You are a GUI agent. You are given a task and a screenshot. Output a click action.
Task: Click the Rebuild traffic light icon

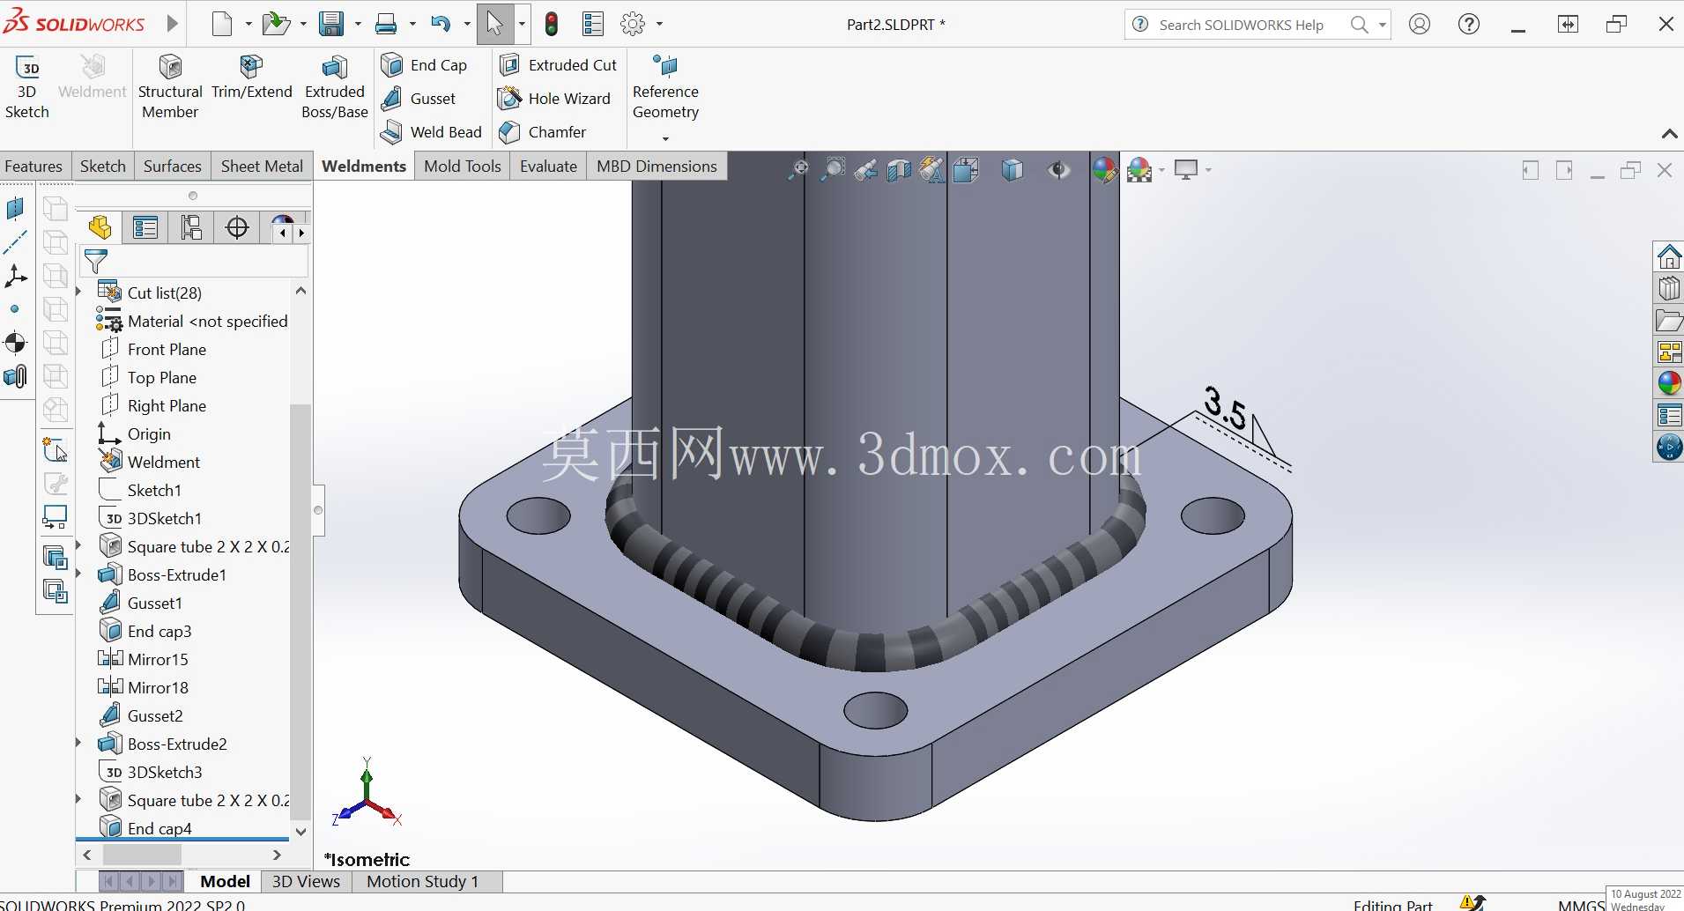pyautogui.click(x=552, y=24)
